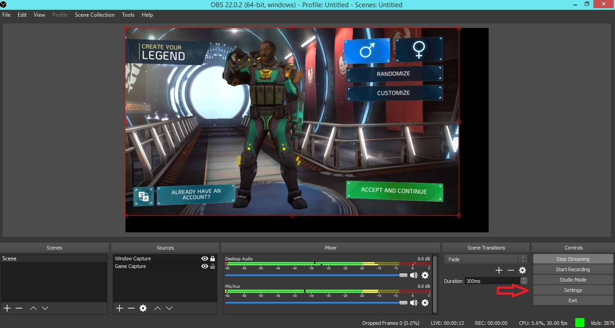Click language translate icon in preview
Viewport: 615px width, 328px height.
[x=144, y=197]
